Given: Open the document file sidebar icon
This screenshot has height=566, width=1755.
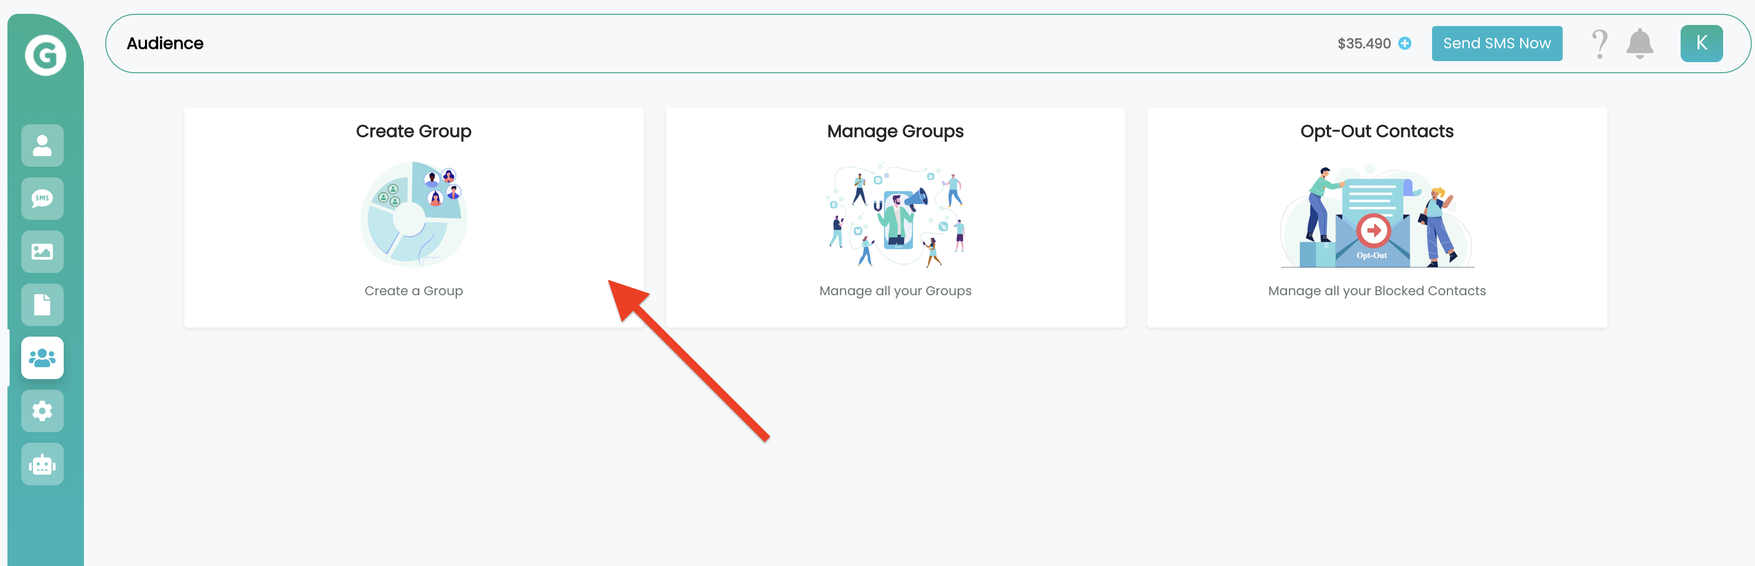Looking at the screenshot, I should 42,304.
